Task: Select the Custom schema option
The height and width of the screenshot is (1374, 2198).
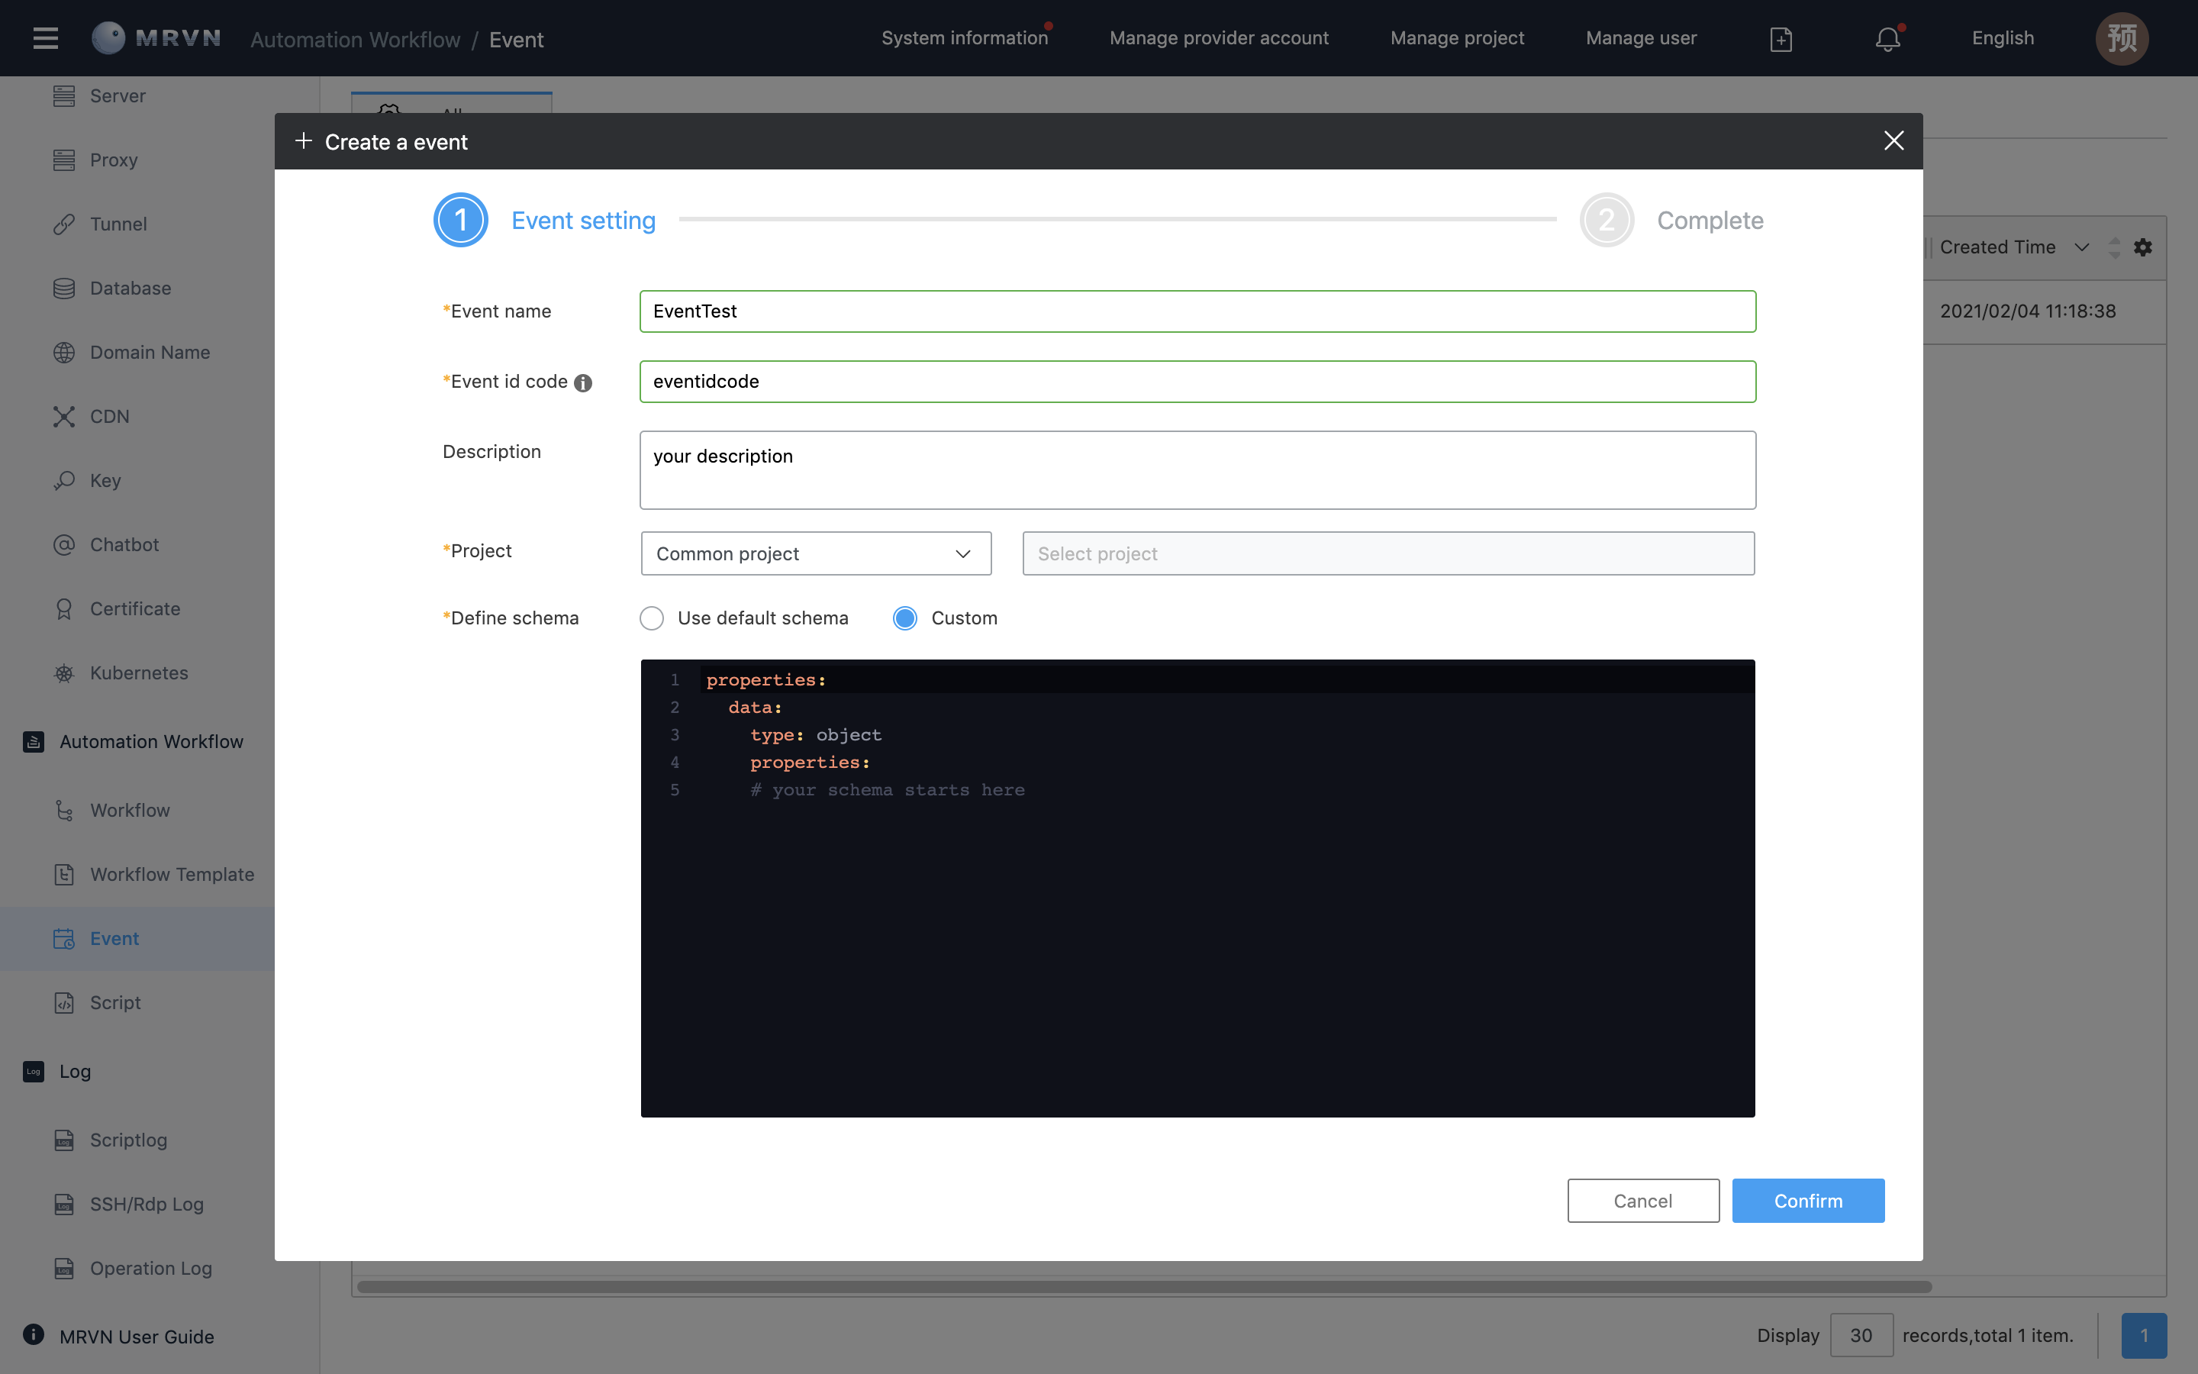Action: pyautogui.click(x=904, y=617)
